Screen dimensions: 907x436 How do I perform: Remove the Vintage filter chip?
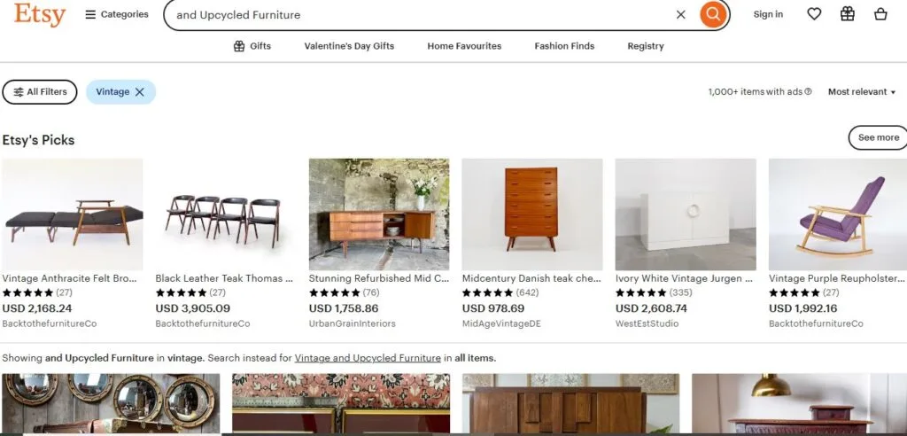point(139,91)
